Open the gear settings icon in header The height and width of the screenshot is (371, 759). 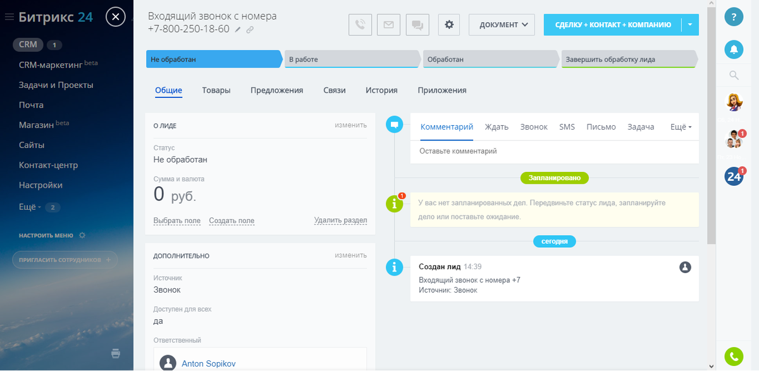point(449,25)
